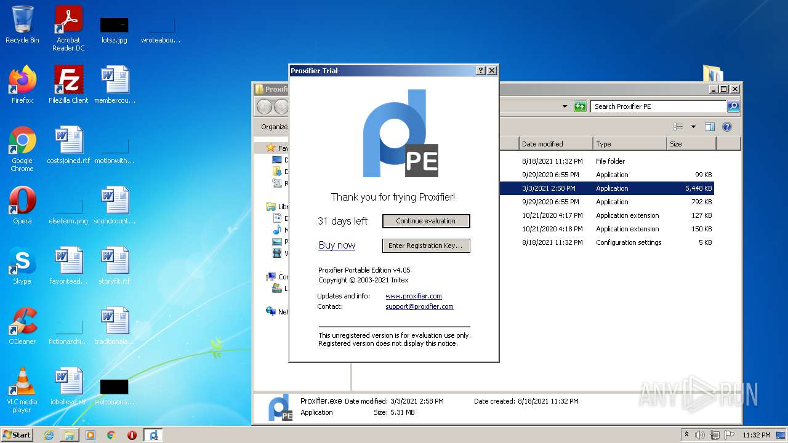Click the support@proxifier.com email link
Image resolution: width=788 pixels, height=443 pixels.
[419, 306]
